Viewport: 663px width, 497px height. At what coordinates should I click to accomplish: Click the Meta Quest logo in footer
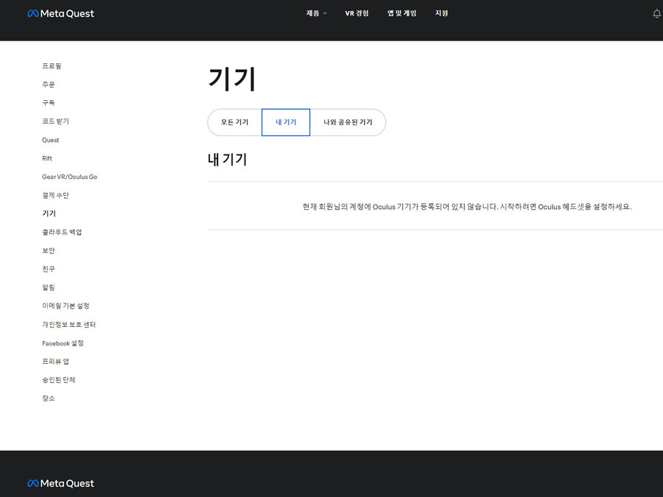tap(60, 484)
